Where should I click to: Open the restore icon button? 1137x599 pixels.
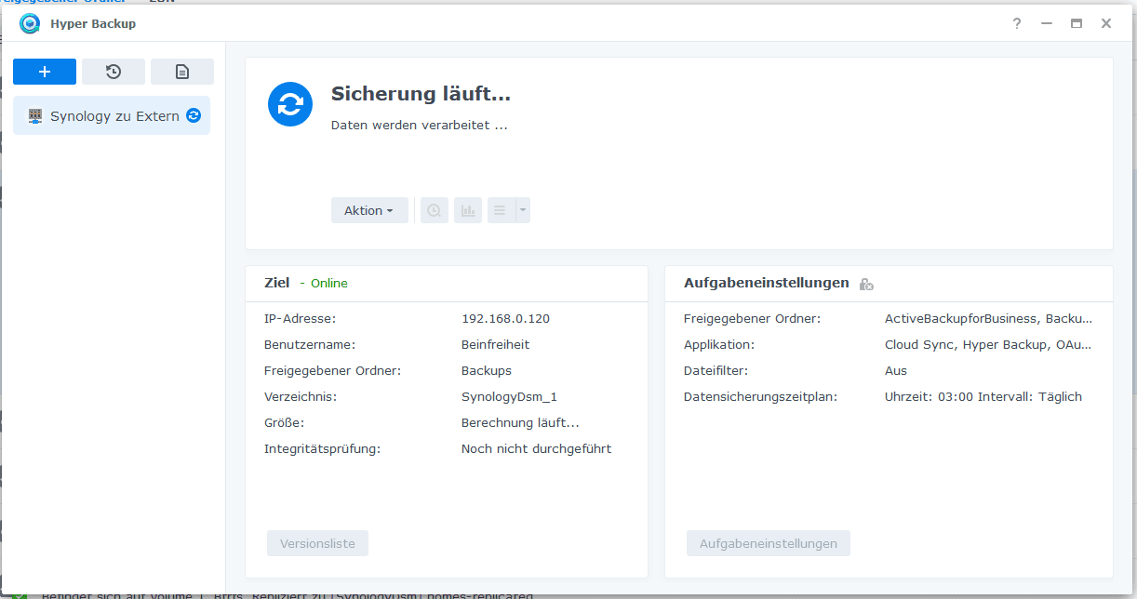click(114, 72)
